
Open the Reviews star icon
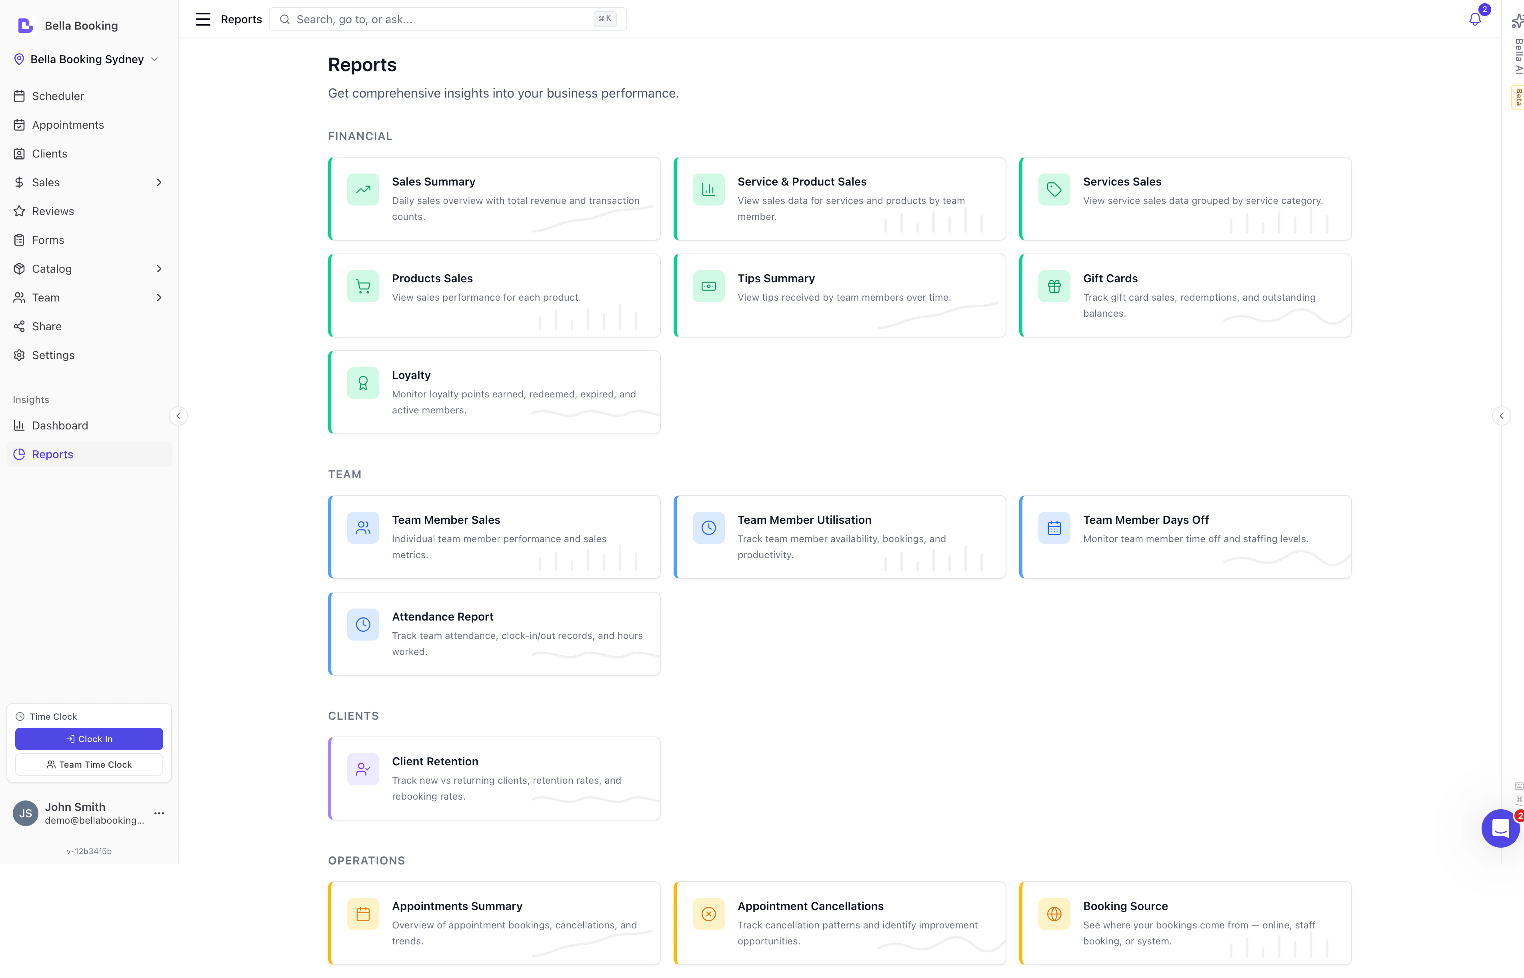click(x=19, y=211)
